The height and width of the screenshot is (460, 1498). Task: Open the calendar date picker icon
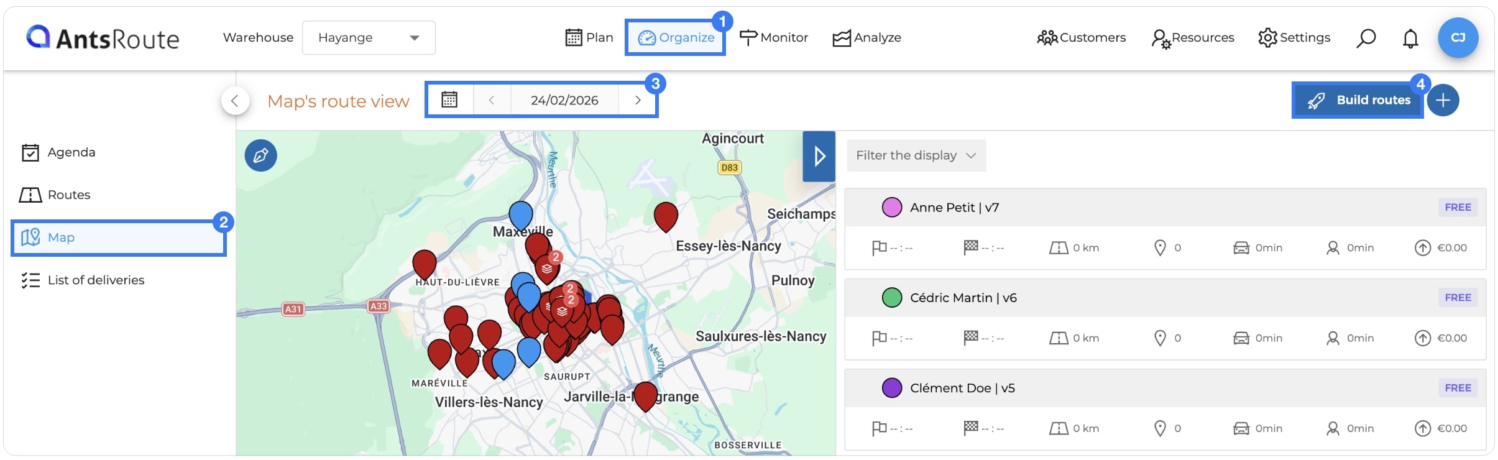pos(449,99)
